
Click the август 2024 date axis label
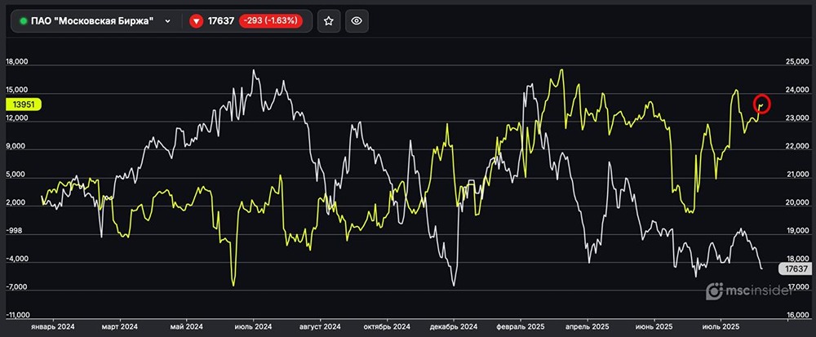(320, 327)
